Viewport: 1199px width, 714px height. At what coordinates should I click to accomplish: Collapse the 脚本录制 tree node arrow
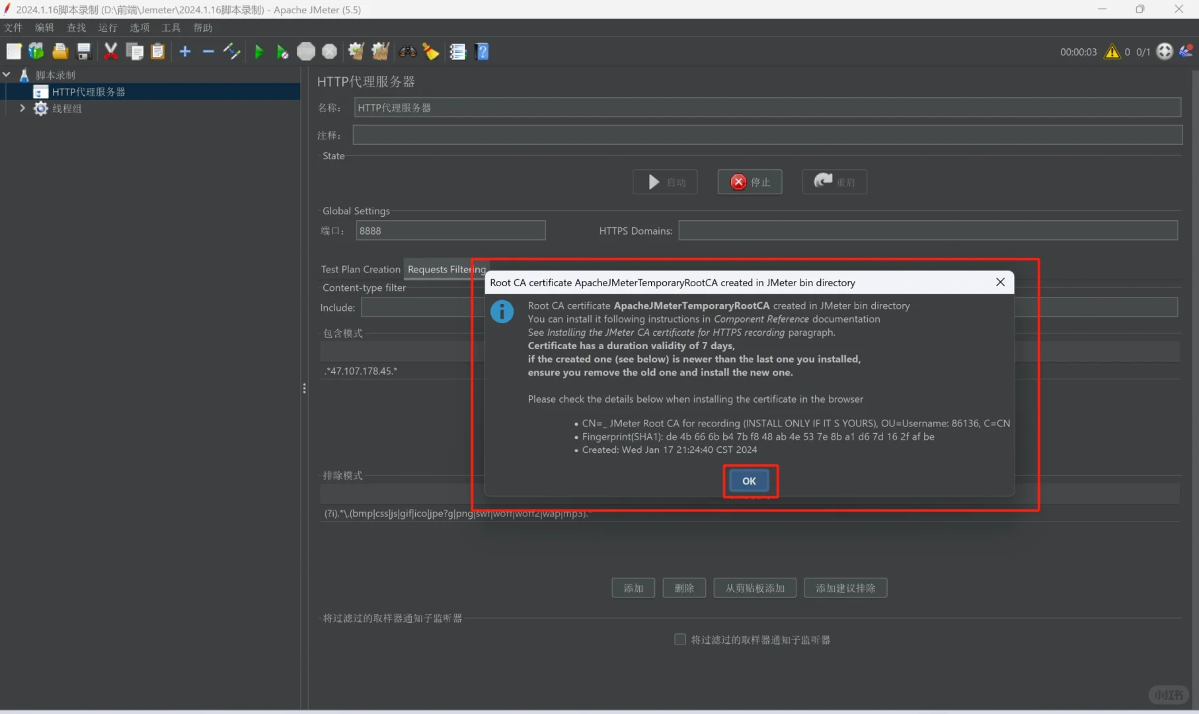point(7,75)
